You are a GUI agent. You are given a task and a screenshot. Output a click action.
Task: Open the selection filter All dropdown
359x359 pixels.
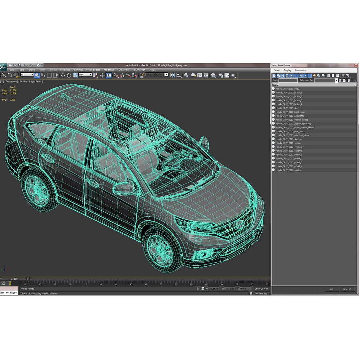point(27,75)
